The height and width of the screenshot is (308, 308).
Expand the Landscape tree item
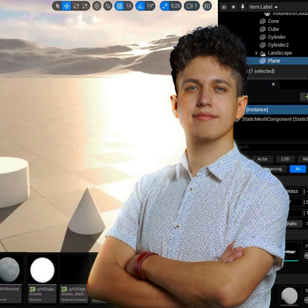pos(256,53)
